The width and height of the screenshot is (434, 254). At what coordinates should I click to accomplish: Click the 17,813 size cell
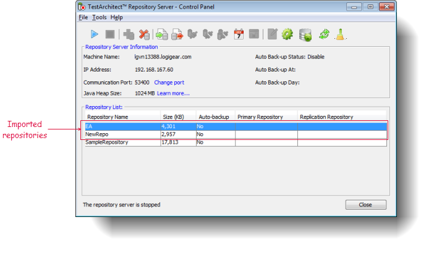(x=178, y=142)
